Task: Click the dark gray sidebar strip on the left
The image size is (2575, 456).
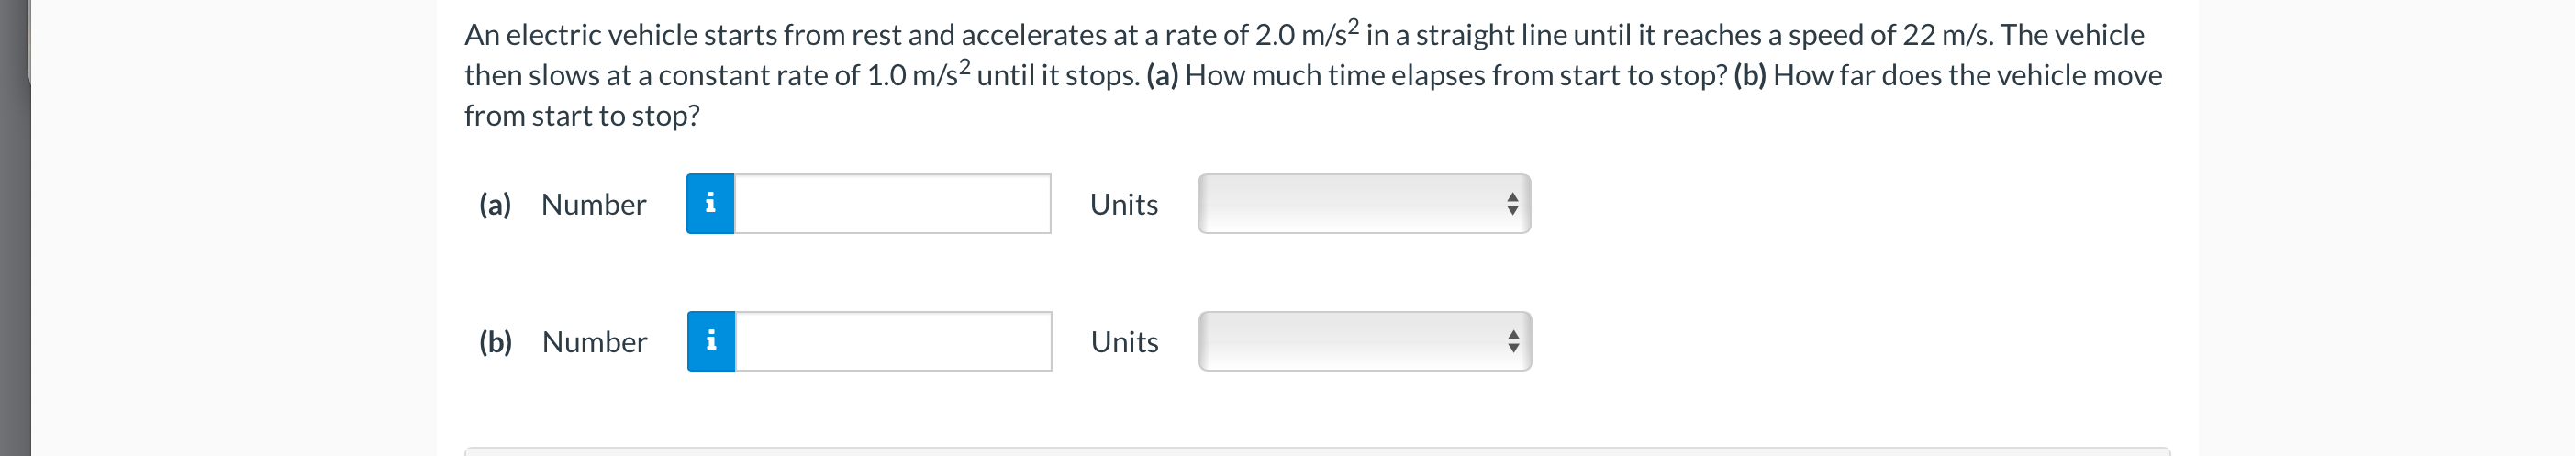Action: point(15,228)
